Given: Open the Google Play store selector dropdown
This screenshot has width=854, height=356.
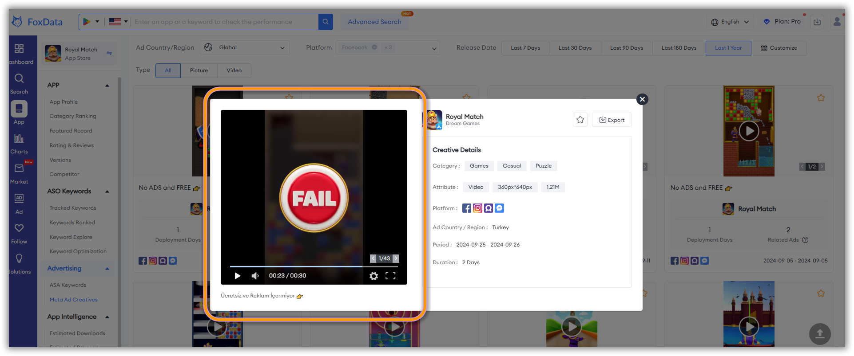Looking at the screenshot, I should (91, 22).
